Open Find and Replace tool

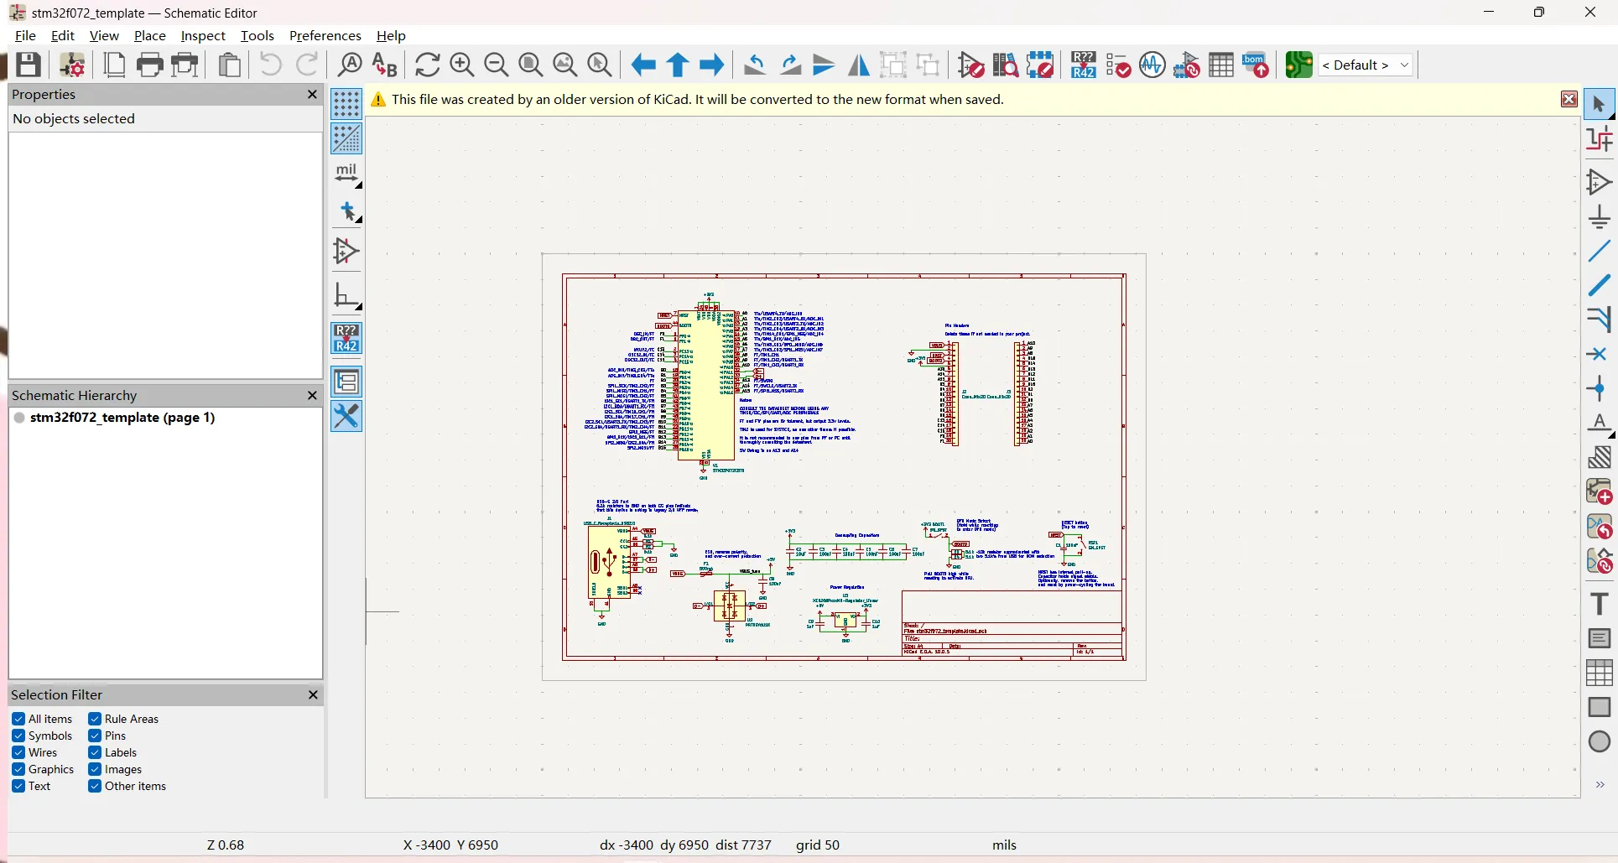[385, 65]
